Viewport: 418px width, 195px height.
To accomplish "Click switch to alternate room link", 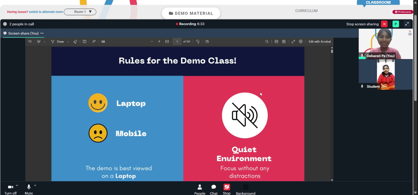I will pos(46,12).
